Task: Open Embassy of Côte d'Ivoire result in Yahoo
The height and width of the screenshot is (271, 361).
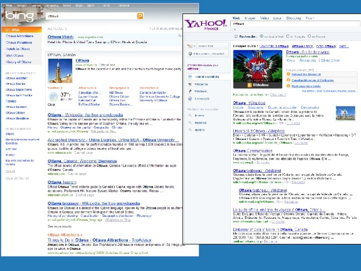Action: pyautogui.click(x=270, y=229)
